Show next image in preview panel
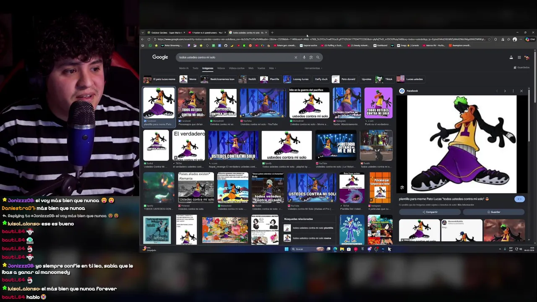Image resolution: width=537 pixels, height=302 pixels. [x=505, y=91]
